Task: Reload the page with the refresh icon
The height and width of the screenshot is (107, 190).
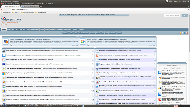Action: pos(7,9)
